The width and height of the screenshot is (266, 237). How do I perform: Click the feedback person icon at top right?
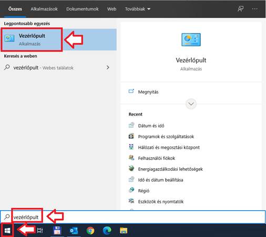point(241,9)
